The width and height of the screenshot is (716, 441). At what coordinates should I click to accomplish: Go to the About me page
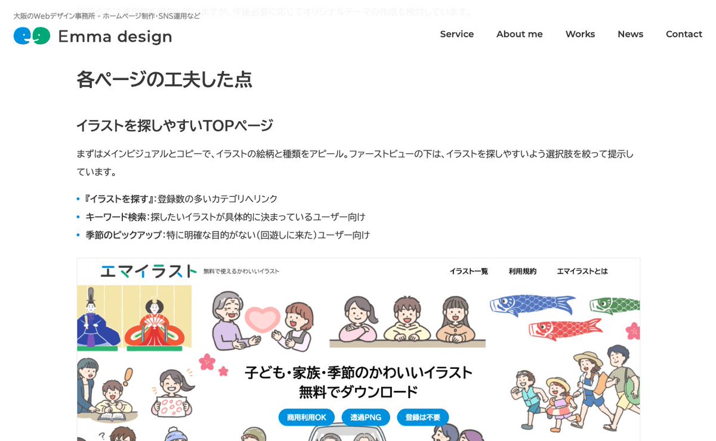coord(520,34)
